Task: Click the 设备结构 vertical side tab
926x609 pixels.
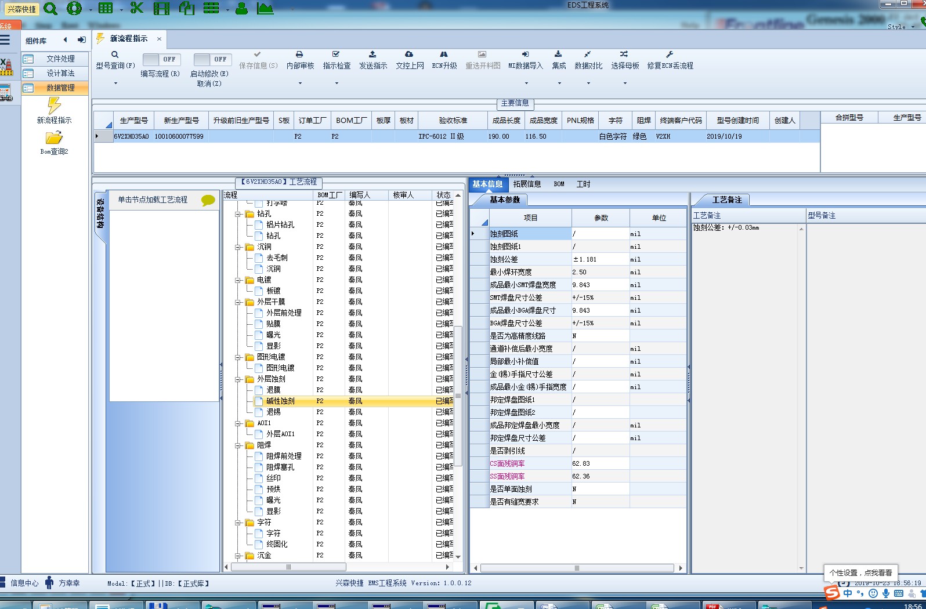Action: tap(100, 213)
